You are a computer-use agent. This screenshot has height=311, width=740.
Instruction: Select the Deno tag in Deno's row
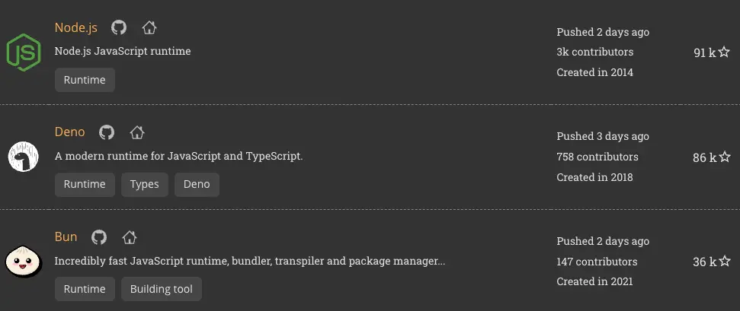pyautogui.click(x=197, y=184)
